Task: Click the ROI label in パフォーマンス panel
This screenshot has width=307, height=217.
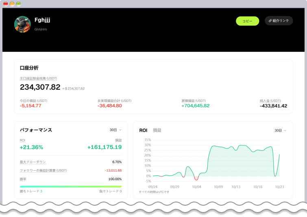Action: pyautogui.click(x=22, y=140)
